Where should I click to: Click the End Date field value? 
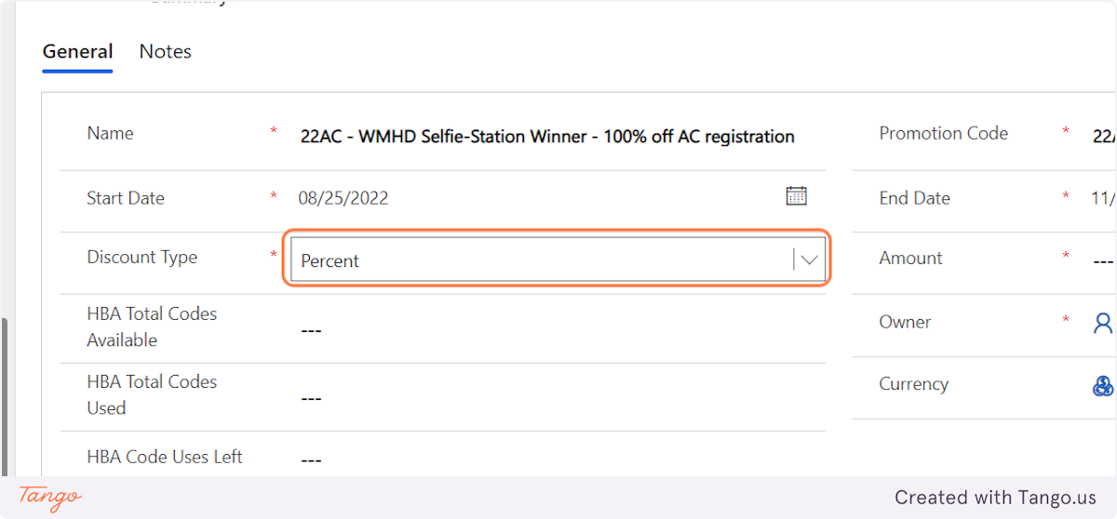pos(1104,198)
